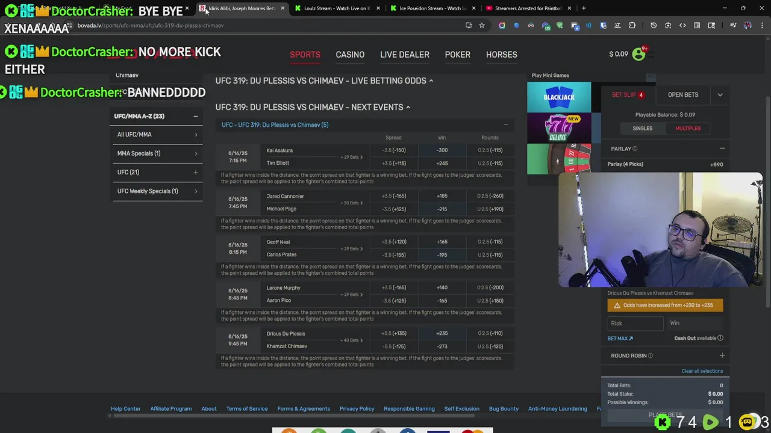Toggle Dricus Du Plessis +235 win selection

tap(442, 333)
